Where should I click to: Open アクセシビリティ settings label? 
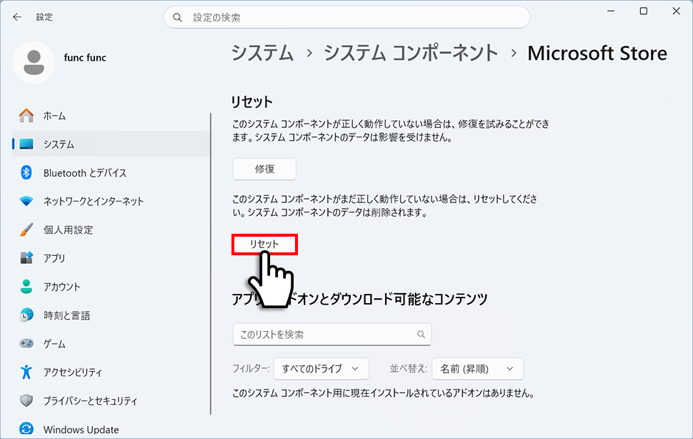72,373
